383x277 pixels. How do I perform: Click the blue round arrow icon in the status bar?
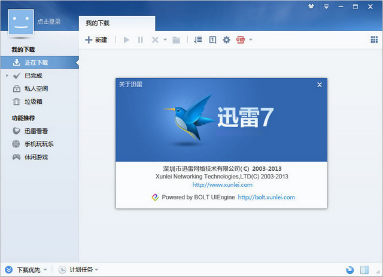coord(350,270)
